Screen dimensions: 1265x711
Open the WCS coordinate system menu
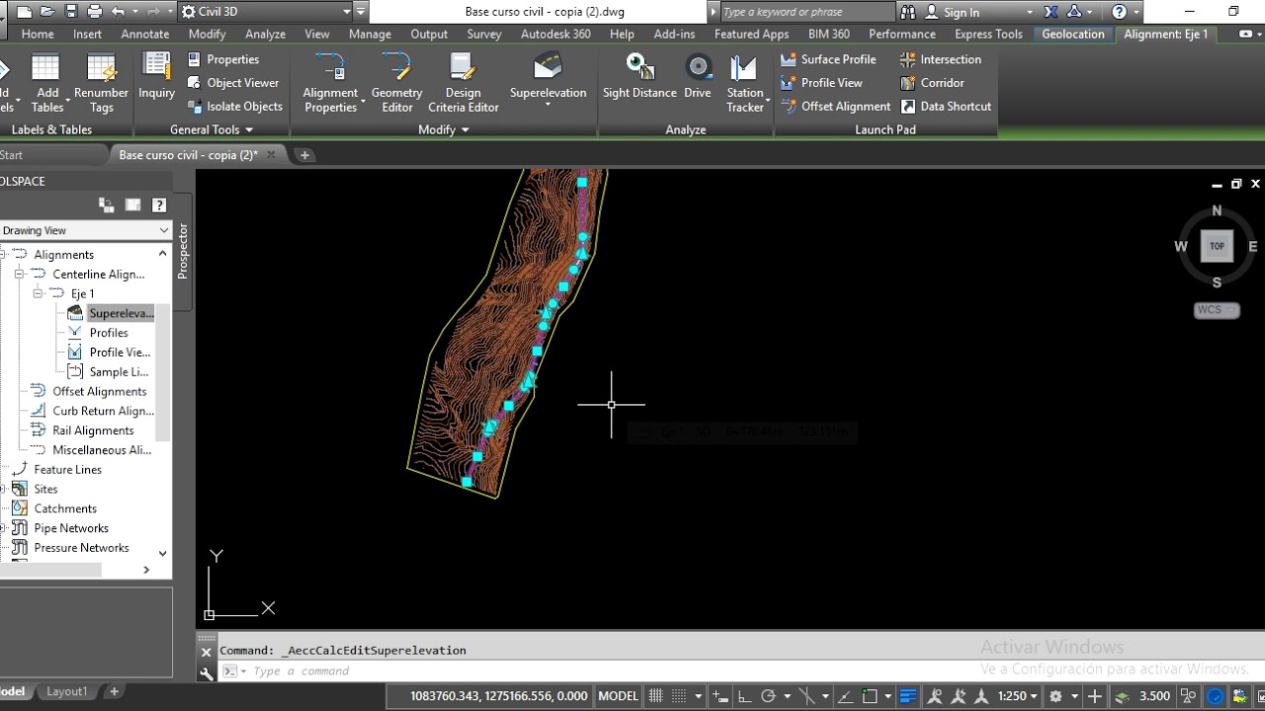1217,310
